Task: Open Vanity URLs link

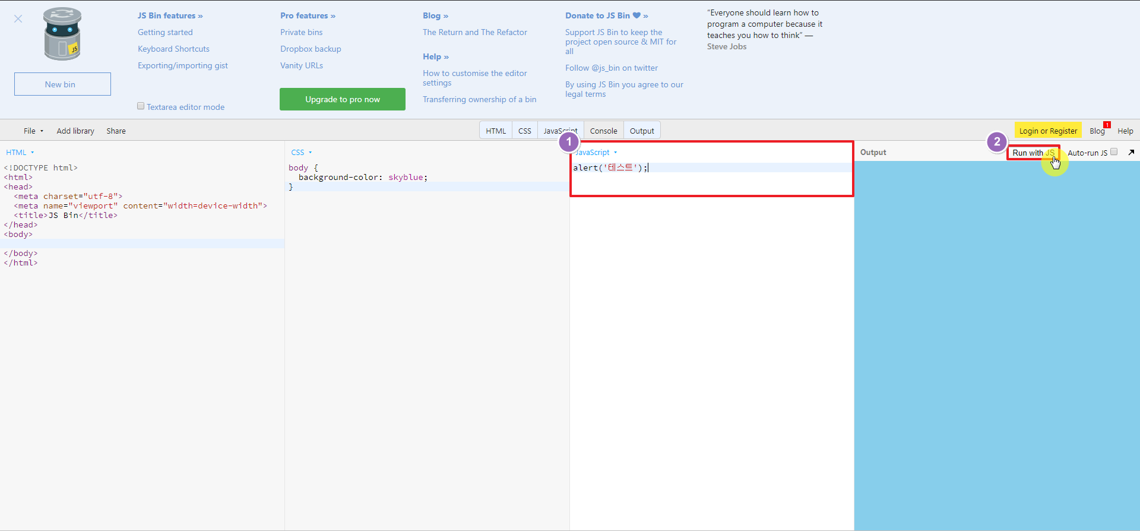Action: pos(302,65)
